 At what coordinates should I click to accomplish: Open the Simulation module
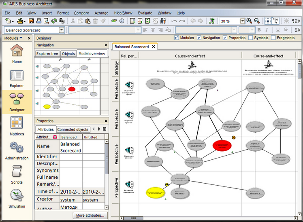(17, 198)
